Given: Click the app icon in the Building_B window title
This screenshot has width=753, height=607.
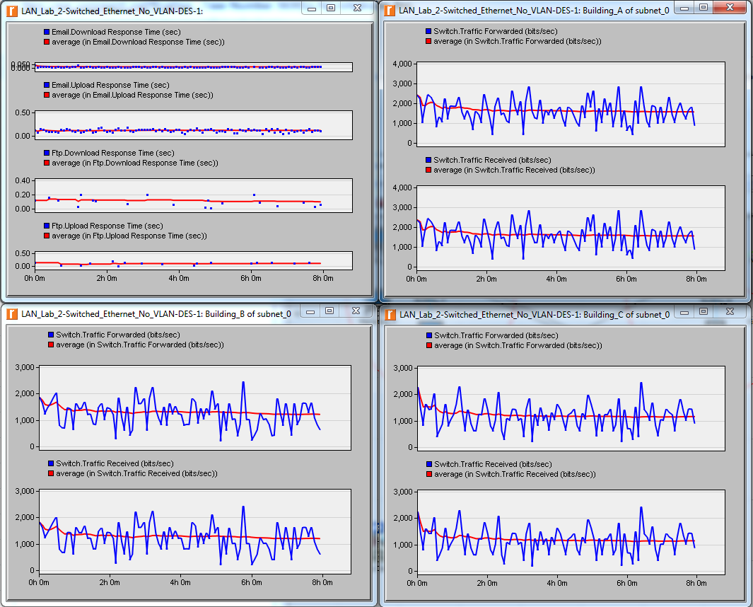Looking at the screenshot, I should [x=13, y=314].
